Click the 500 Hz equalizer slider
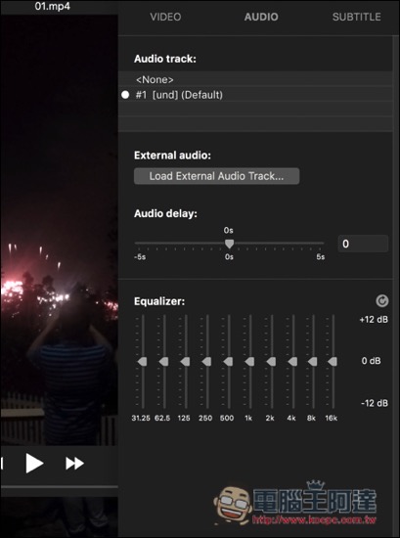The width and height of the screenshot is (400, 538). pos(228,361)
